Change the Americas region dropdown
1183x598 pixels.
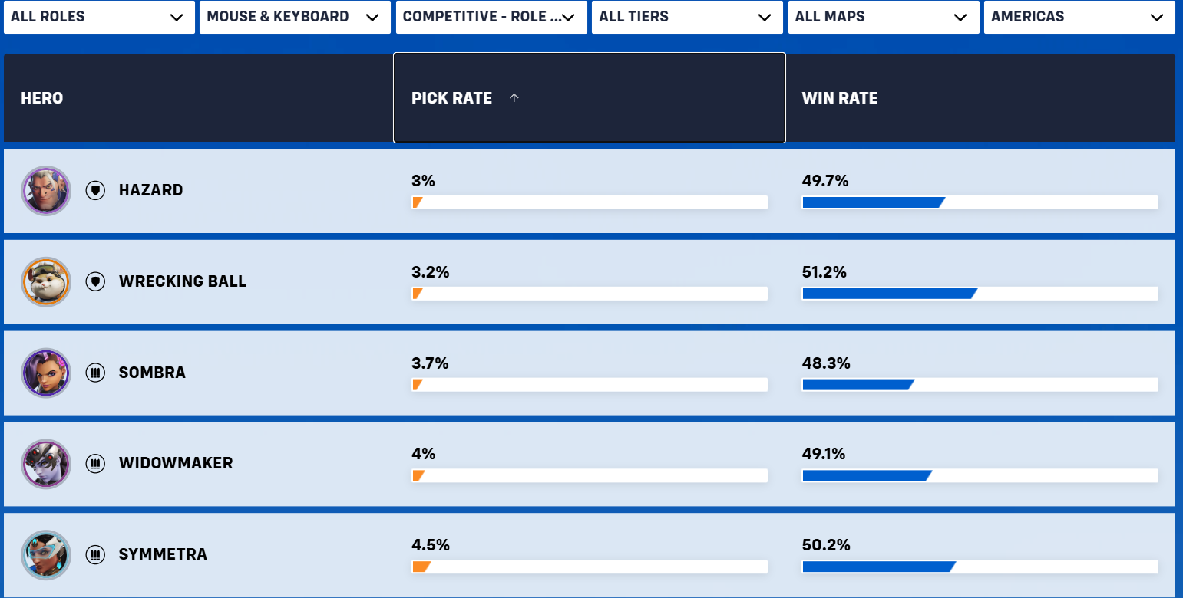pos(1079,17)
